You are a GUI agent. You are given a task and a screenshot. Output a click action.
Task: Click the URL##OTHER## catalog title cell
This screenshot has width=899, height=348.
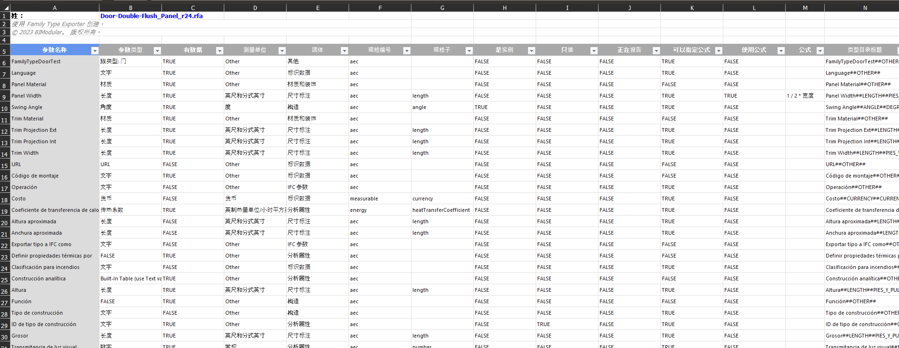(862, 164)
